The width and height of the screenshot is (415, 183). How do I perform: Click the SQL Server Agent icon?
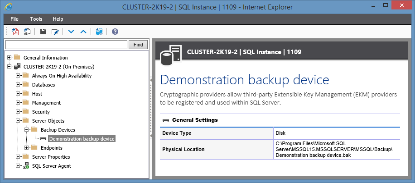[x=26, y=165]
